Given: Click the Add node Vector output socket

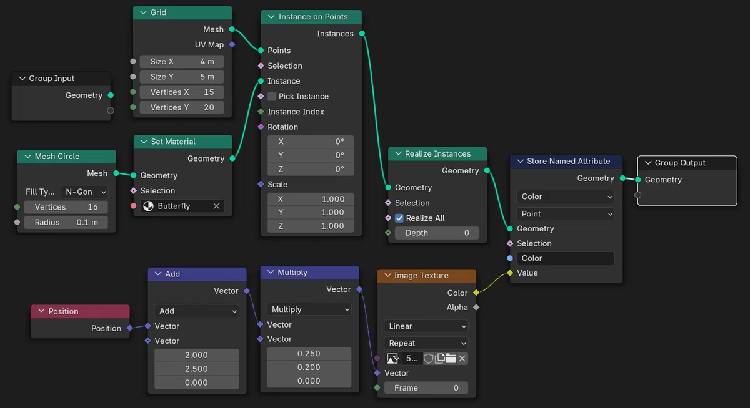Looking at the screenshot, I should point(247,291).
